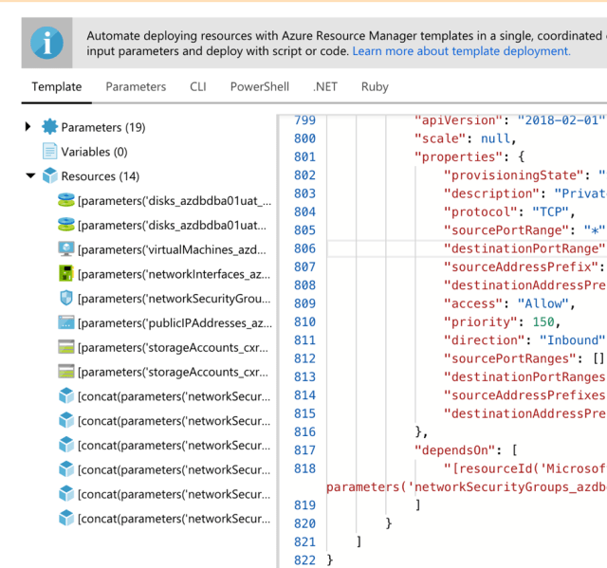Open the PowerShell tab
This screenshot has height=568, width=607.
(x=259, y=86)
